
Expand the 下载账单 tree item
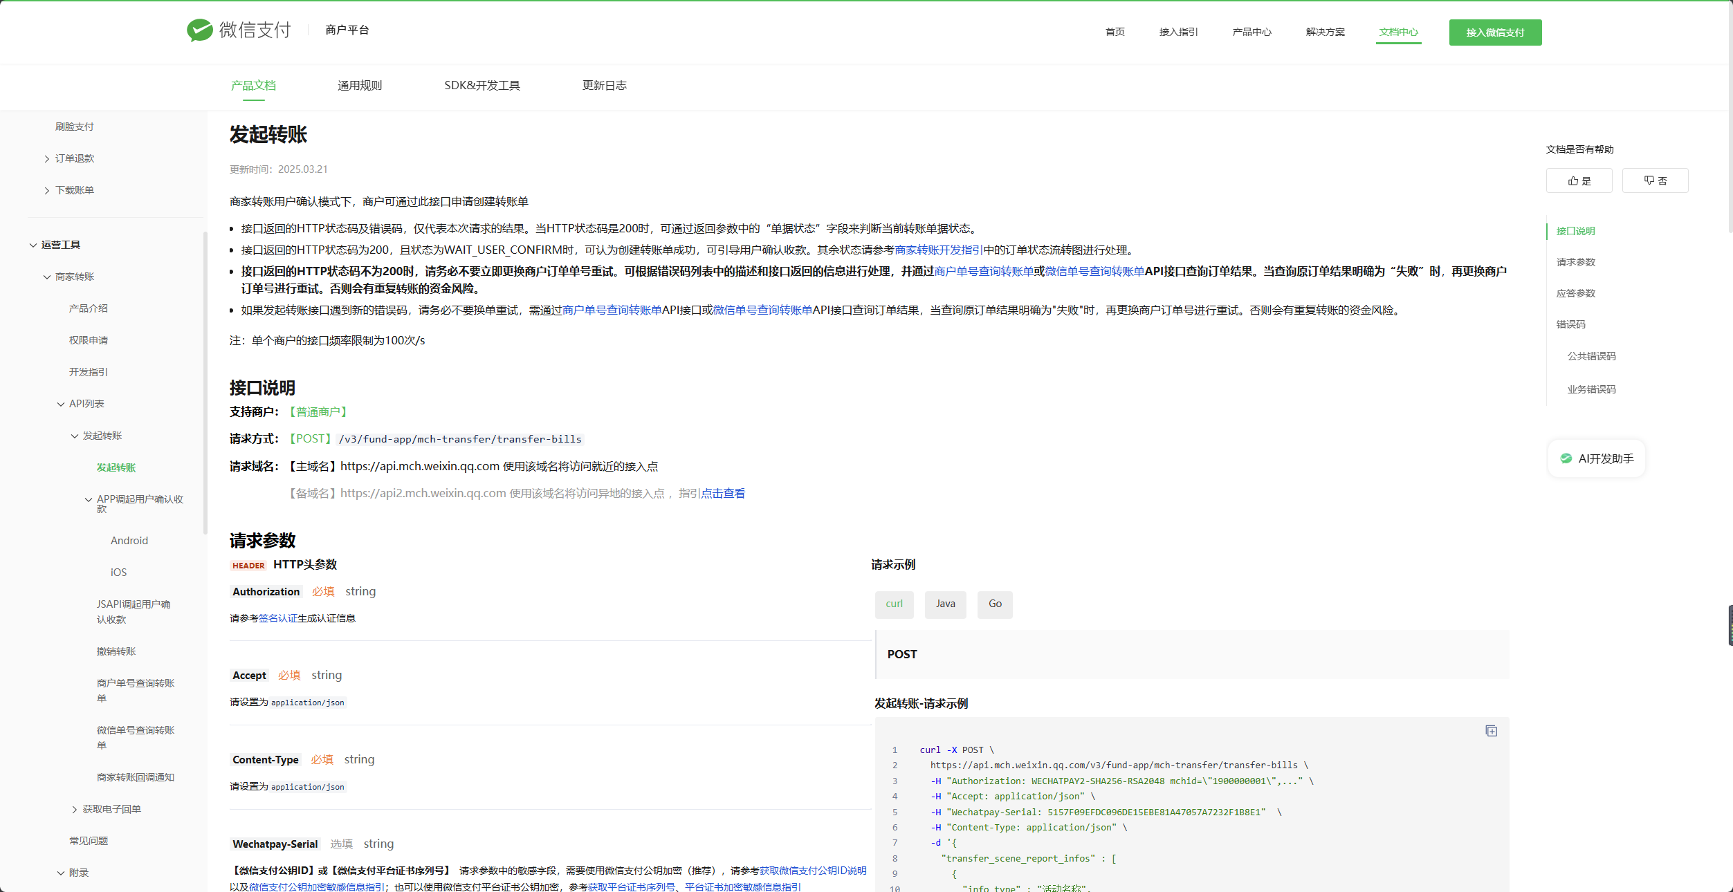click(47, 191)
